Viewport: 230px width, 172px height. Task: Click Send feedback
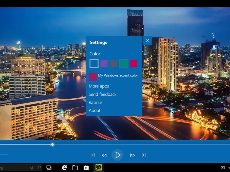[103, 94]
